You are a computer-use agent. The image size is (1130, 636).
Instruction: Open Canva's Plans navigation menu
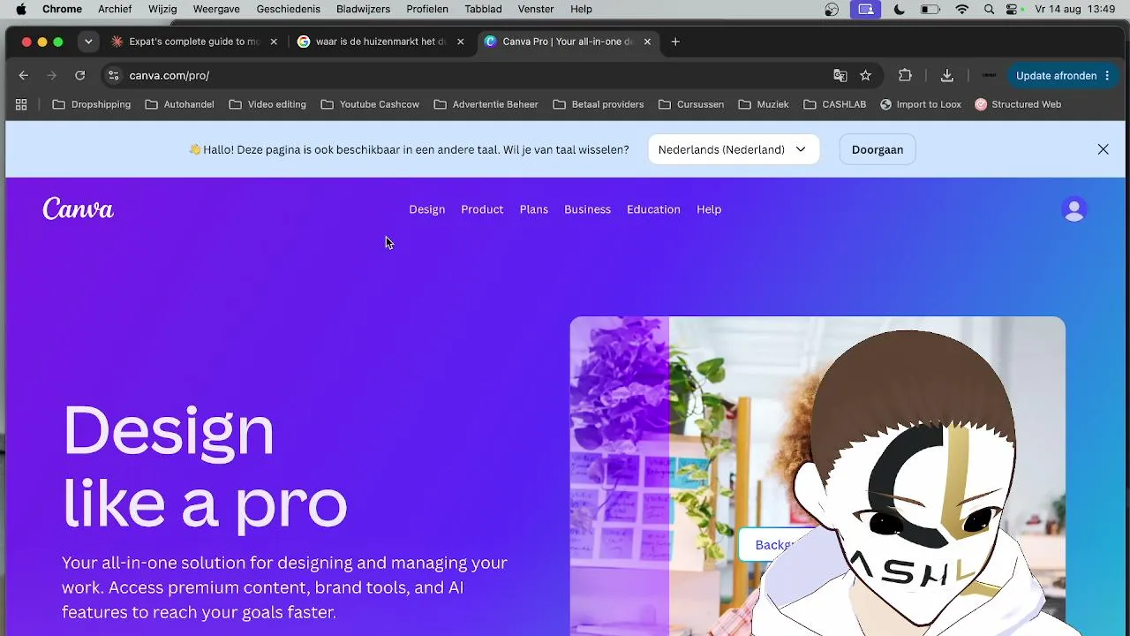(x=534, y=209)
